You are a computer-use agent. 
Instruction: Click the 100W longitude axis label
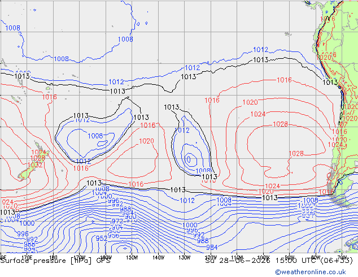(x=263, y=257)
